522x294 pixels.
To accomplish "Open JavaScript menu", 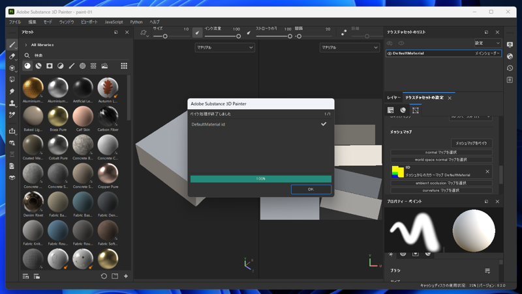I will (x=114, y=22).
